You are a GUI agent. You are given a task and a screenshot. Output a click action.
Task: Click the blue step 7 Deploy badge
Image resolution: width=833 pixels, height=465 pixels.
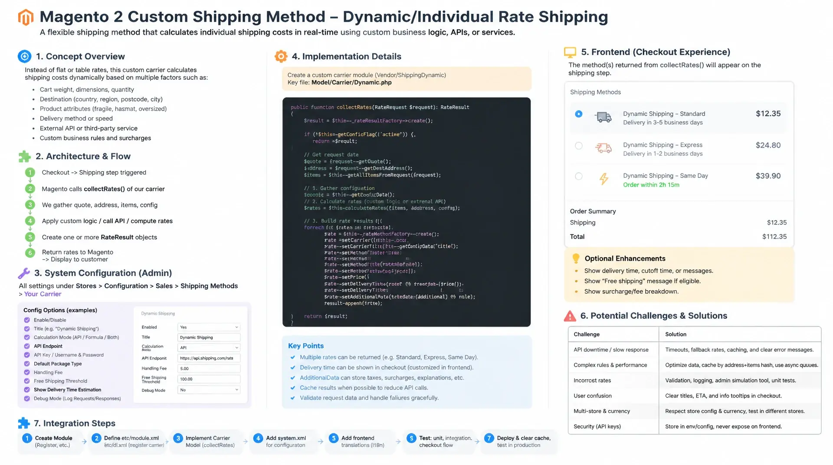point(489,439)
